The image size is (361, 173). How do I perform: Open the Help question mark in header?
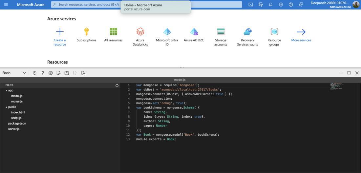tap(291, 4)
